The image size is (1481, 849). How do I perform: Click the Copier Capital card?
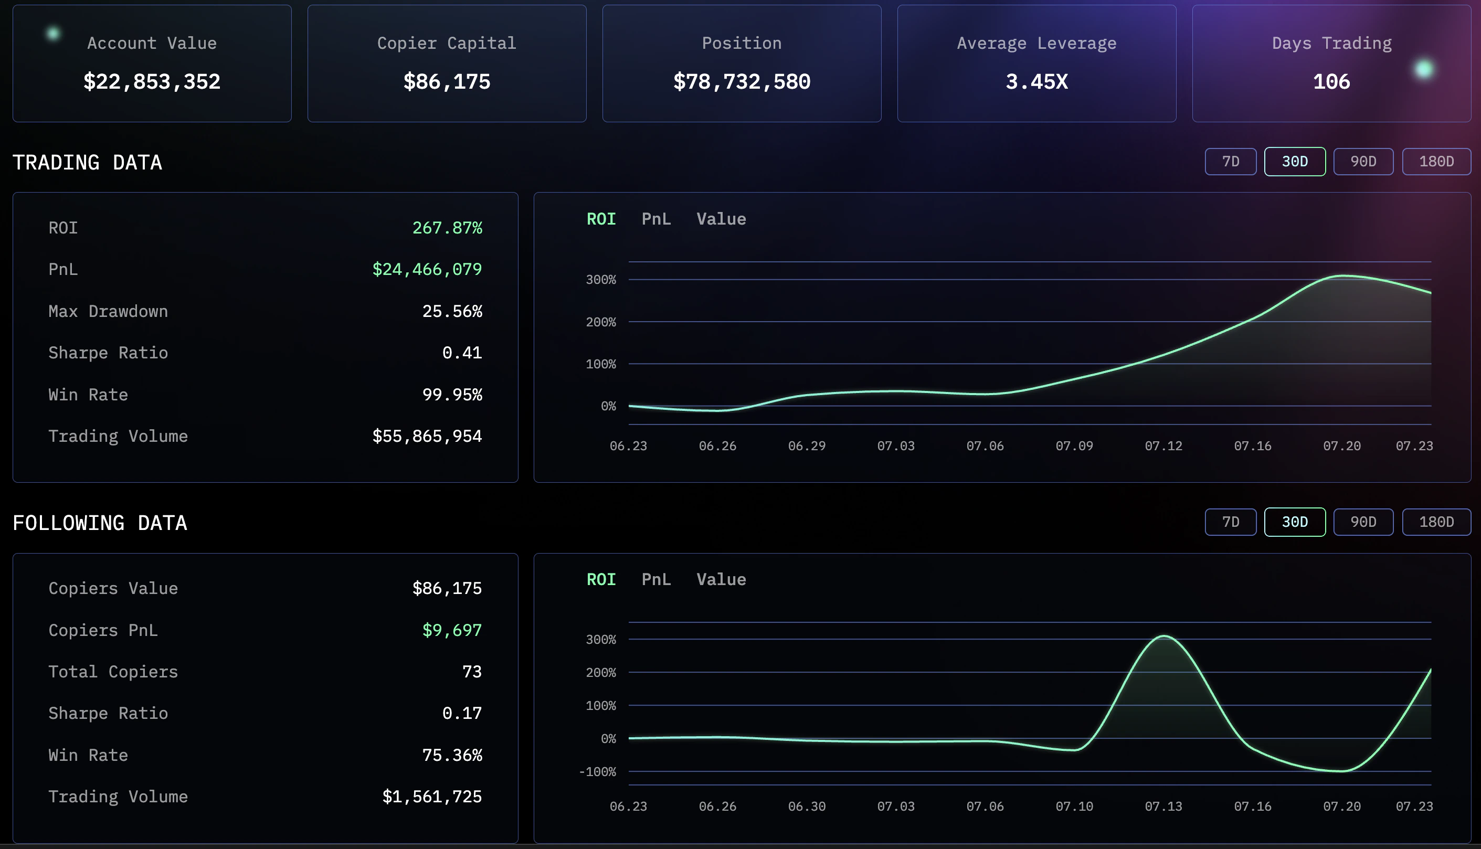(x=447, y=63)
